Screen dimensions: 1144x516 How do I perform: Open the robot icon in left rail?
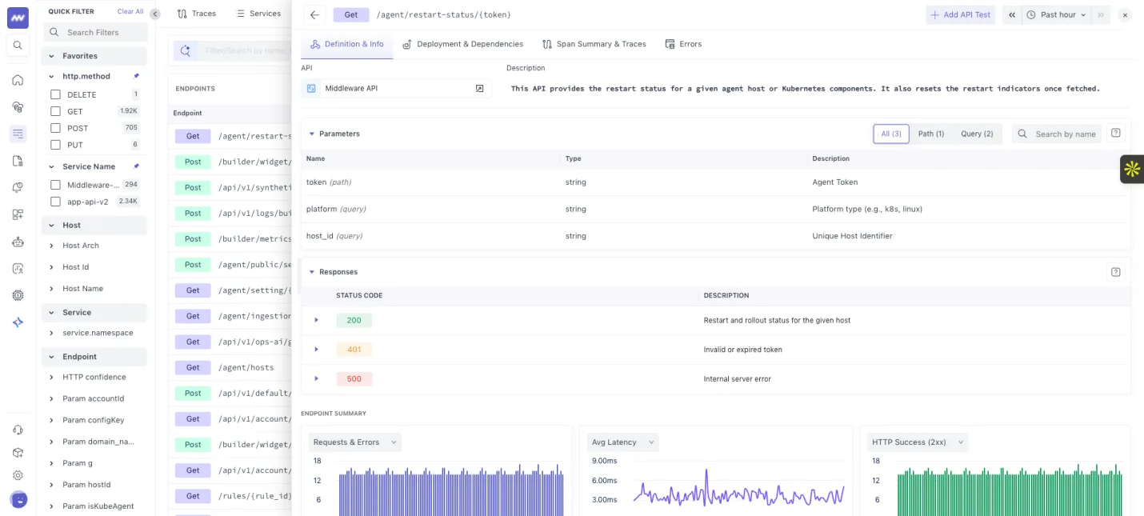point(18,242)
